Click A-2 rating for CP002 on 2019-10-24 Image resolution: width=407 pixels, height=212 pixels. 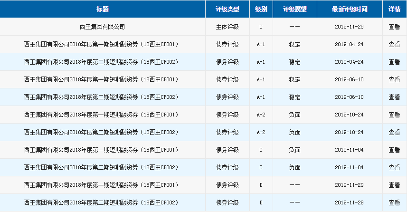tap(261, 132)
